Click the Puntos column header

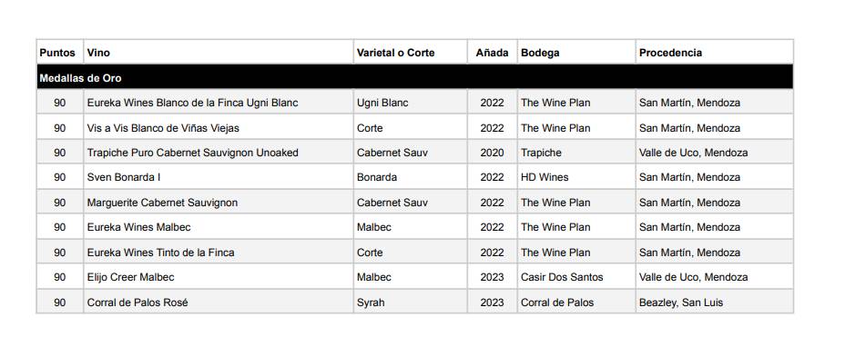pos(57,53)
